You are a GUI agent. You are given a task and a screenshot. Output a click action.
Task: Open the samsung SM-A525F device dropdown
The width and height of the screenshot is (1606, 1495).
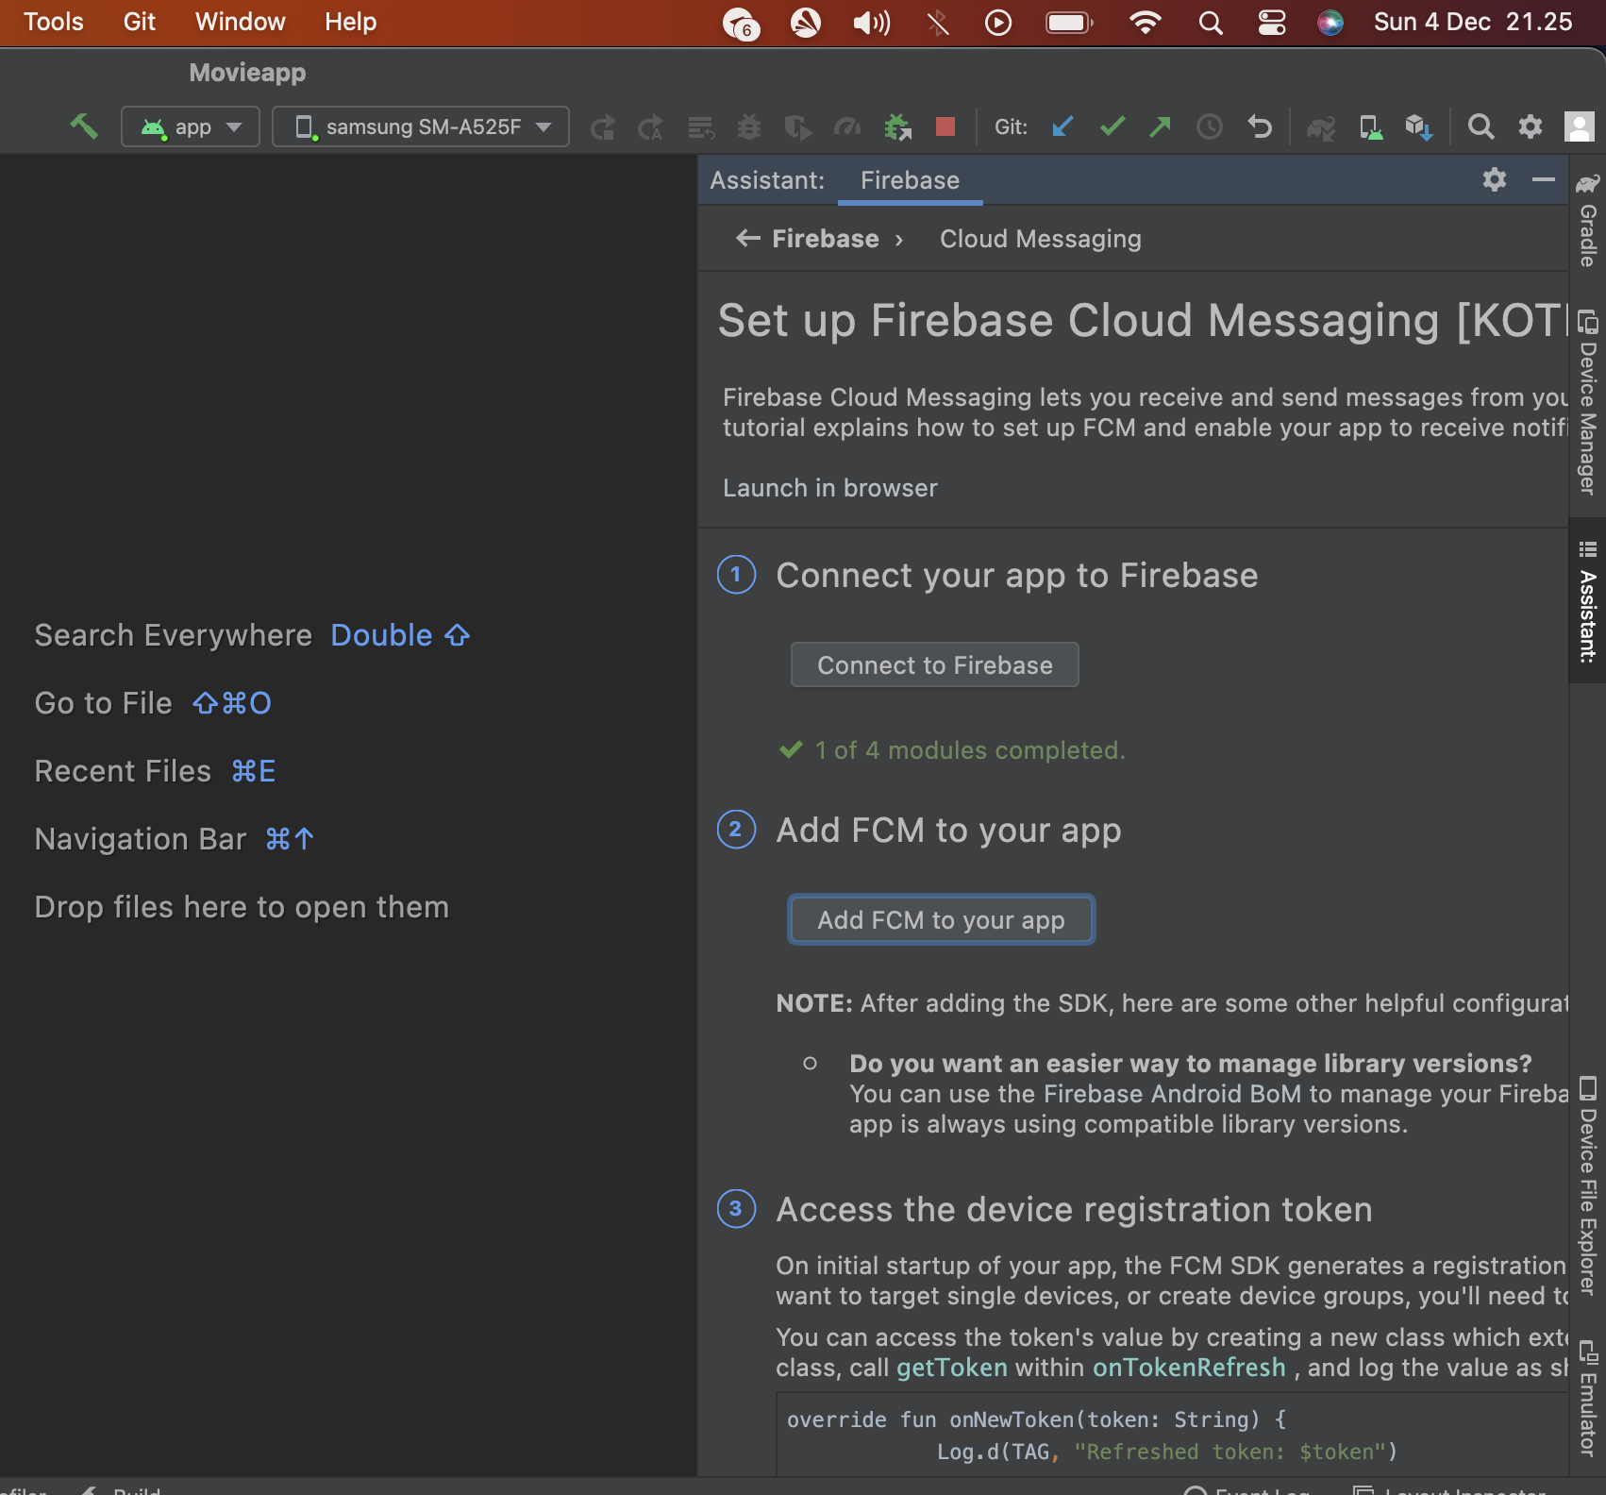pyautogui.click(x=421, y=126)
